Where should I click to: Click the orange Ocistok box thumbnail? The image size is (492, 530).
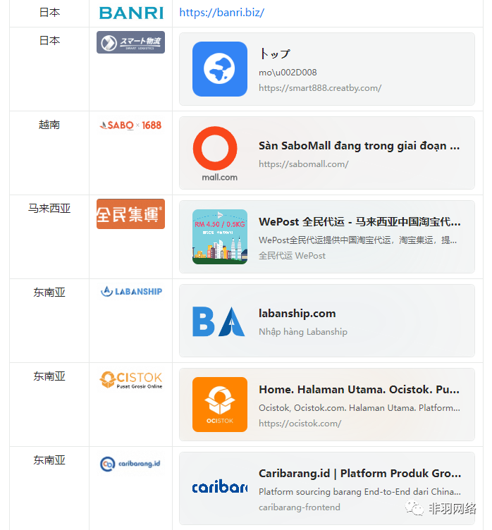[x=219, y=405]
